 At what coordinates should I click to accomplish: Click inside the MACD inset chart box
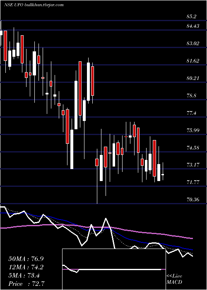pyautogui.click(x=114, y=269)
